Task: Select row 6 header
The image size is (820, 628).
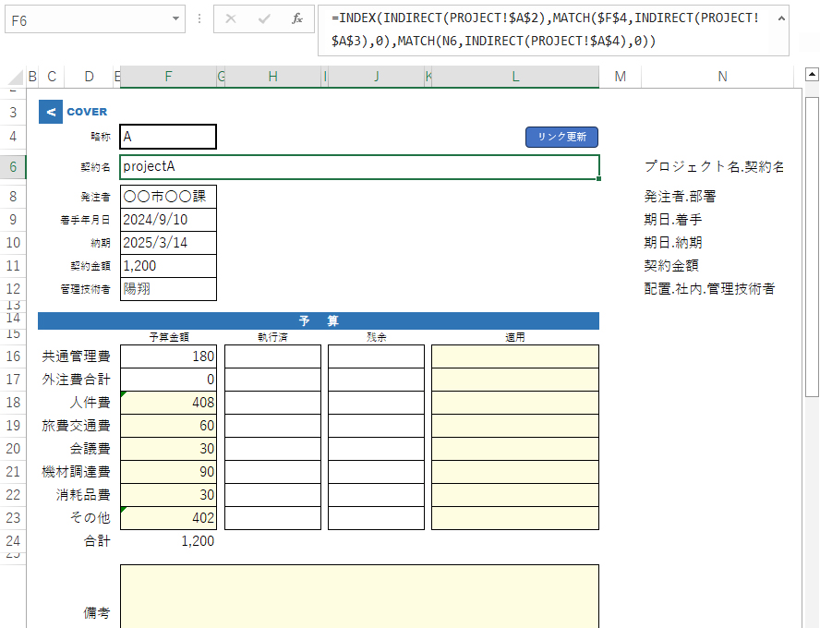Action: pos(13,167)
